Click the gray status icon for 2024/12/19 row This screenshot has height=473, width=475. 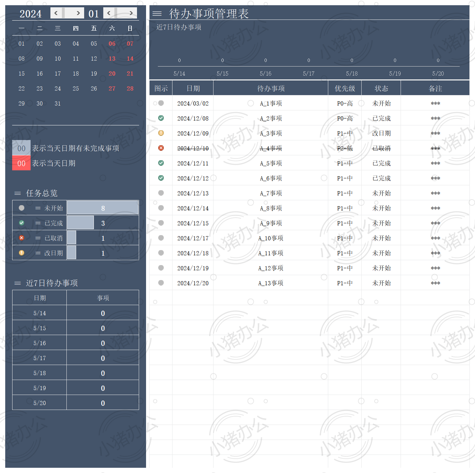[x=161, y=268]
